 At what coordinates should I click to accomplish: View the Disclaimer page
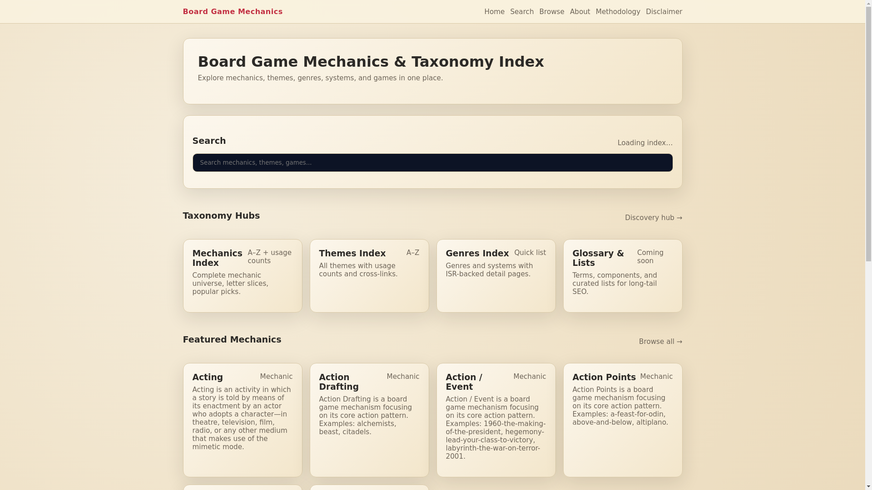click(x=664, y=12)
